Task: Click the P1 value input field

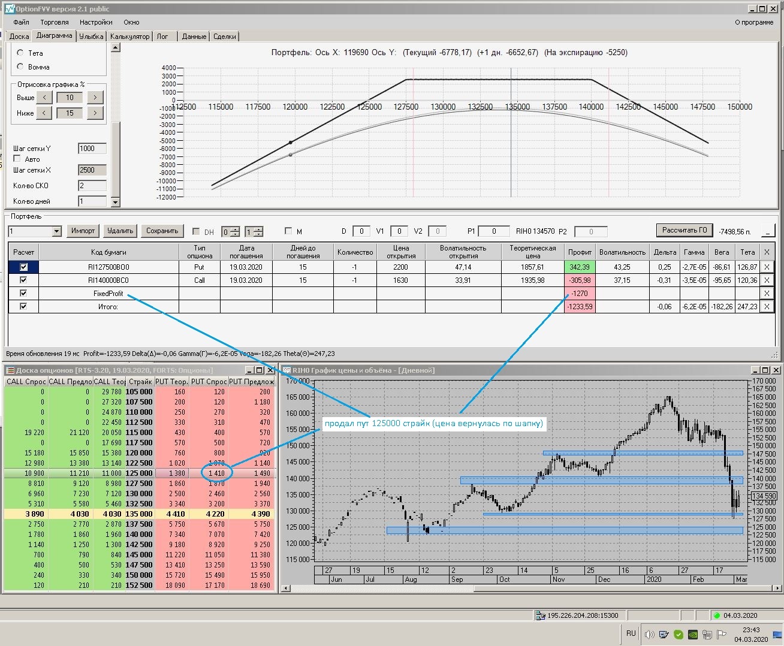Action: tap(494, 231)
